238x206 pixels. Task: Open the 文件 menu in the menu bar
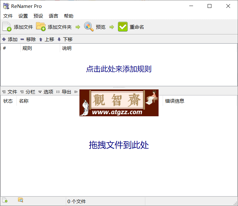click(x=8, y=16)
